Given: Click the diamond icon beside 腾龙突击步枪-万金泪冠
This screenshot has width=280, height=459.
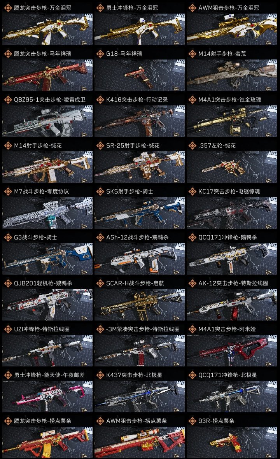Looking at the screenshot, I should pos(8,8).
